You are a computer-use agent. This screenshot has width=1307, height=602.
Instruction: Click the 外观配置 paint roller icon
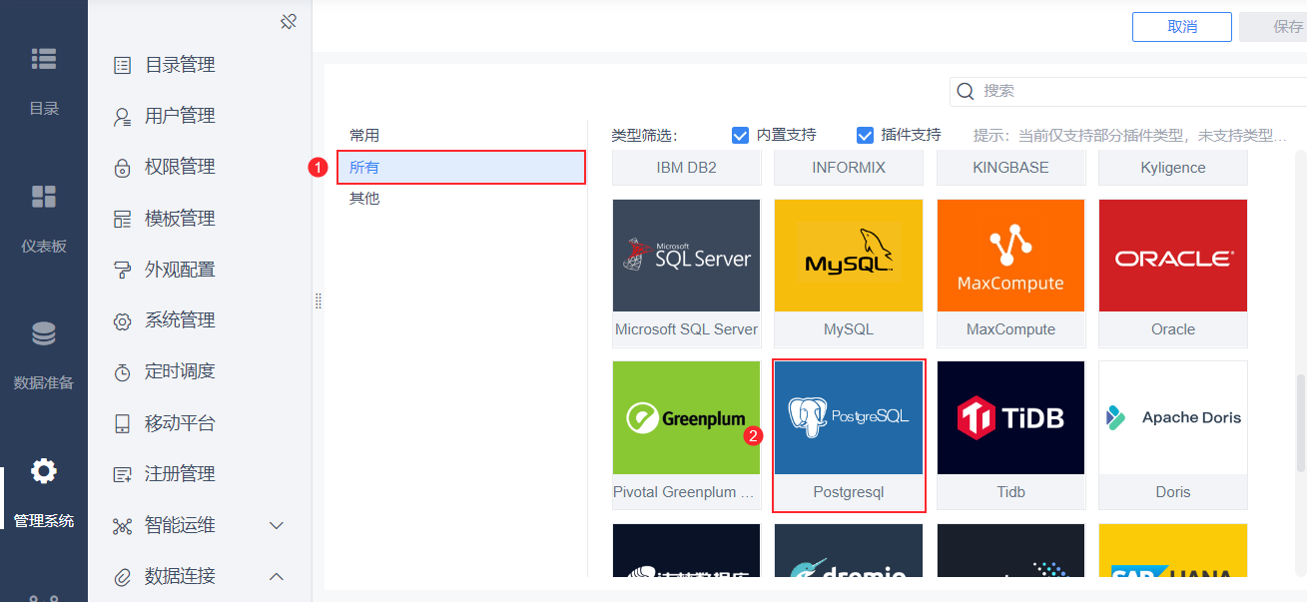(123, 270)
